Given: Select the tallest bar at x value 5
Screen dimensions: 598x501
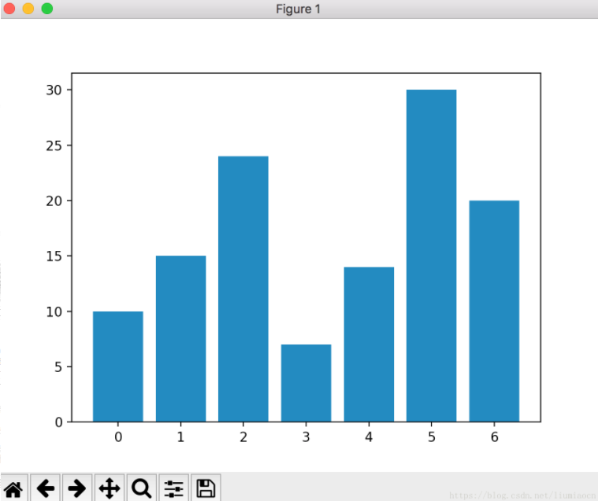Looking at the screenshot, I should point(431,256).
